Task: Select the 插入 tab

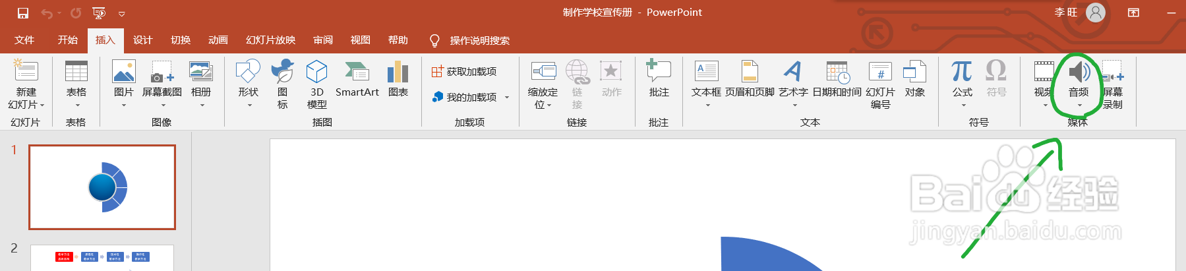Action: (105, 40)
